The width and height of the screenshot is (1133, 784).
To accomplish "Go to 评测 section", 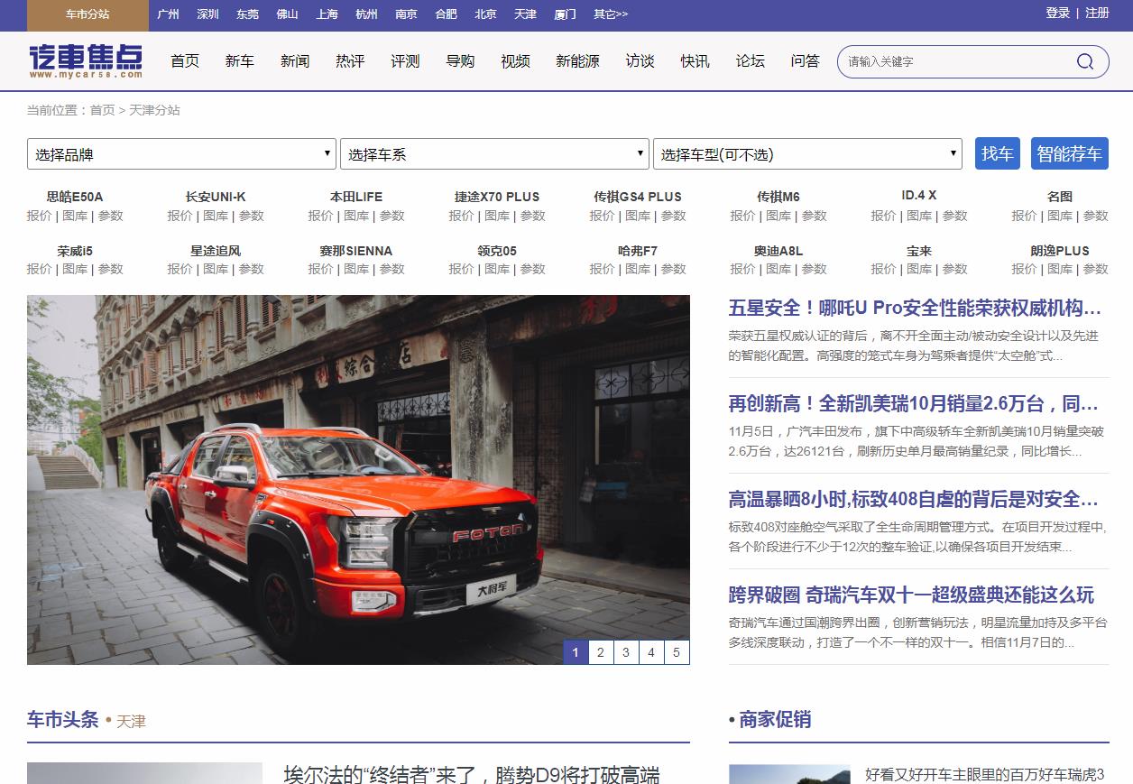I will 405,61.
